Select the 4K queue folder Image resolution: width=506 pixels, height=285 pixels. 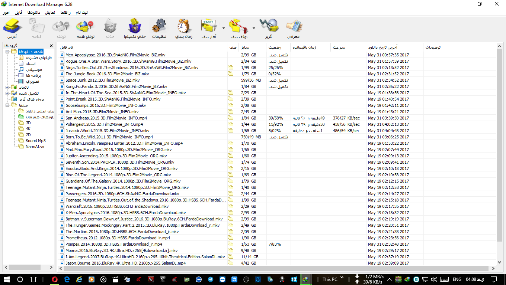(x=28, y=129)
